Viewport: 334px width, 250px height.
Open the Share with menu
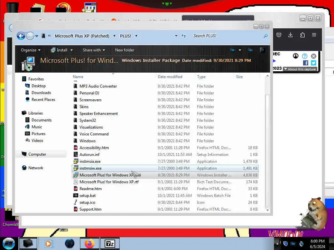pyautogui.click(x=94, y=50)
